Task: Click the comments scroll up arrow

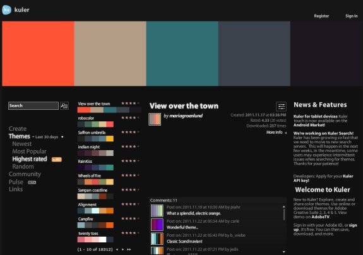Action: click(x=284, y=206)
